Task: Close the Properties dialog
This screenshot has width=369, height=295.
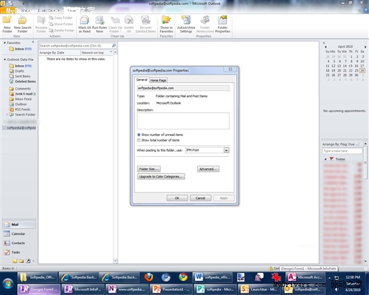Action: click(230, 69)
